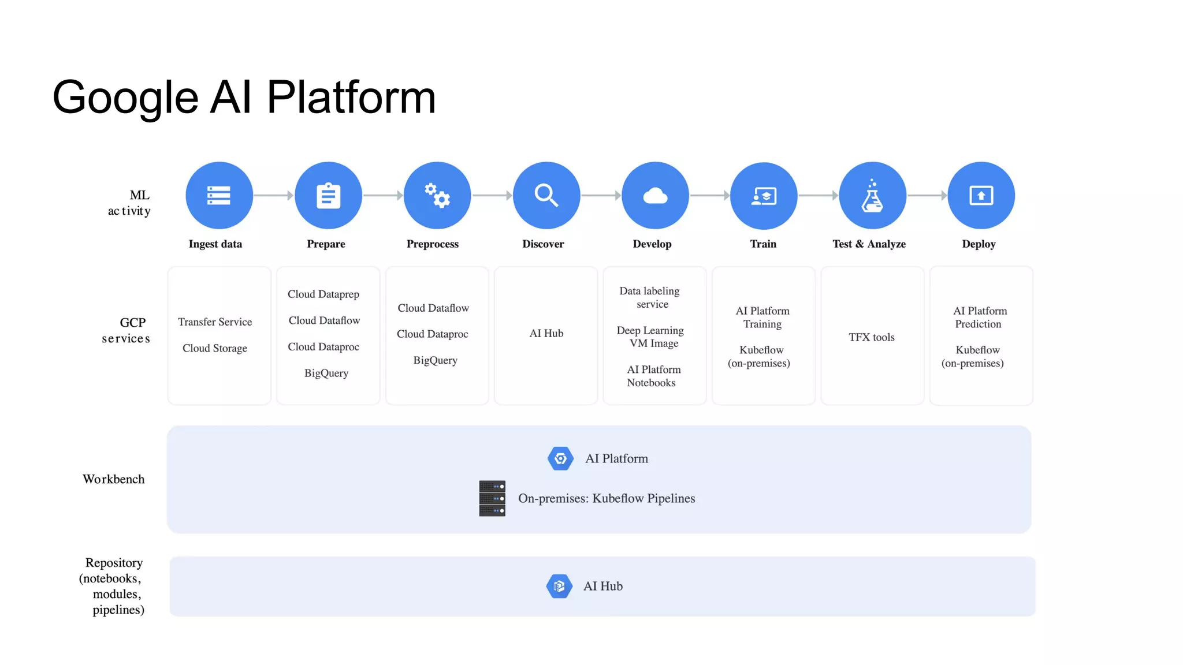The height and width of the screenshot is (665, 1183).
Task: Click 'Cloud Storage' text
Action: (215, 348)
